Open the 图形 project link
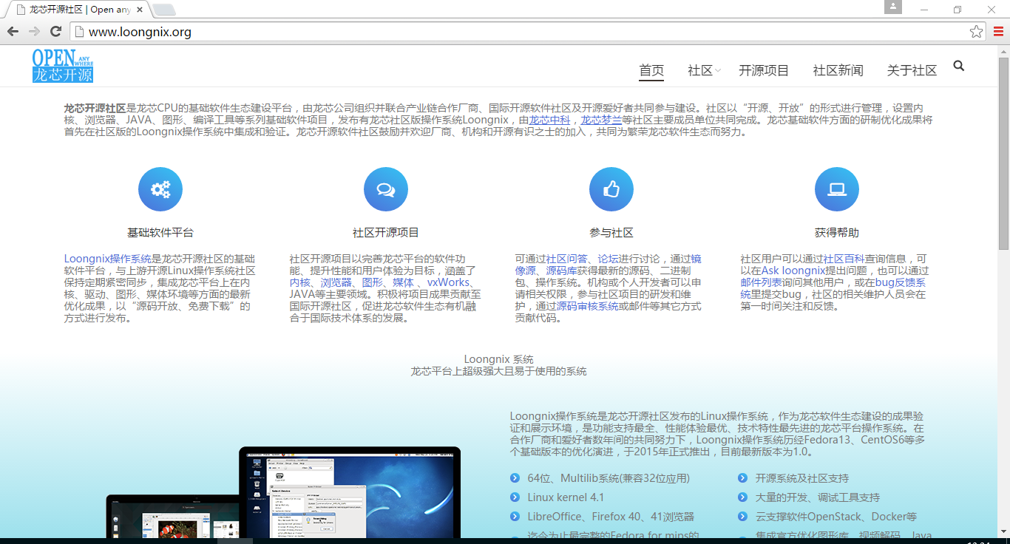1010x544 pixels. [372, 282]
